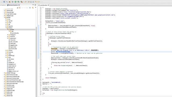Viewport: 172px width, 97px height.
Task: Select youtube.php in the file tree
Action: coord(15,33)
